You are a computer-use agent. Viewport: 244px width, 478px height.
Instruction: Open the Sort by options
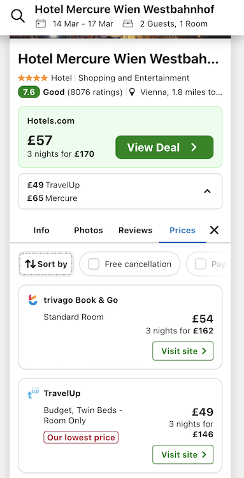[x=46, y=264]
